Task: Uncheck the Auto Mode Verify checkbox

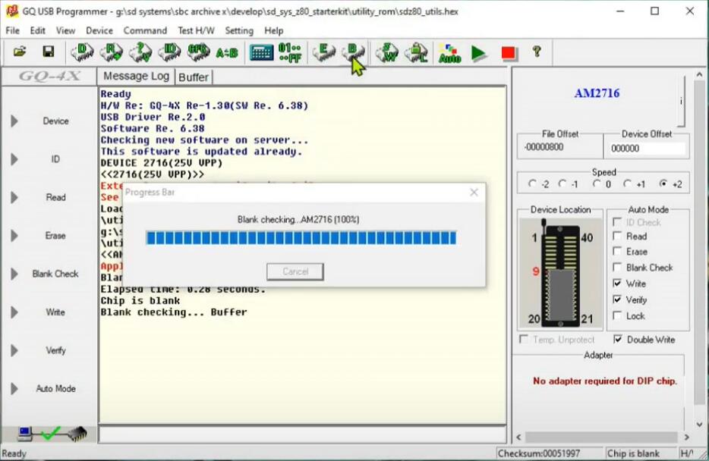Action: pos(617,299)
